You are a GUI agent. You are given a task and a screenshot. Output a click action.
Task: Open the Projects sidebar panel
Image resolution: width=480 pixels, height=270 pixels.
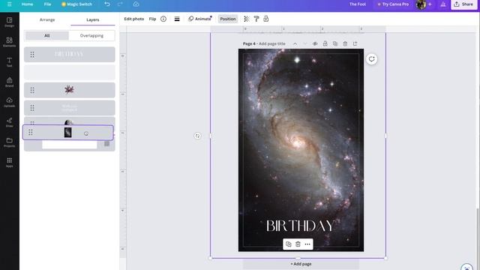pos(10,142)
